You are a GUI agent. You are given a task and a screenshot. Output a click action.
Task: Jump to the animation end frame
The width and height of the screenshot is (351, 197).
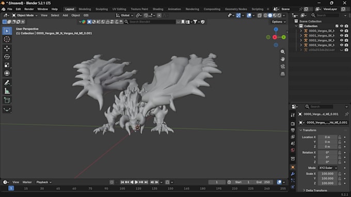tap(146, 182)
